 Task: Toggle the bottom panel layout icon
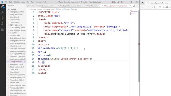pos(115,2)
